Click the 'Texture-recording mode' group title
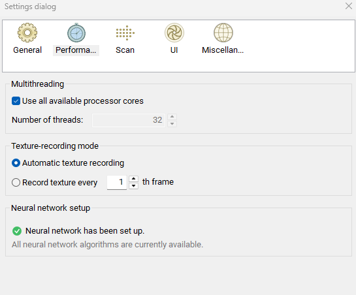The image size is (356, 295). pos(55,146)
